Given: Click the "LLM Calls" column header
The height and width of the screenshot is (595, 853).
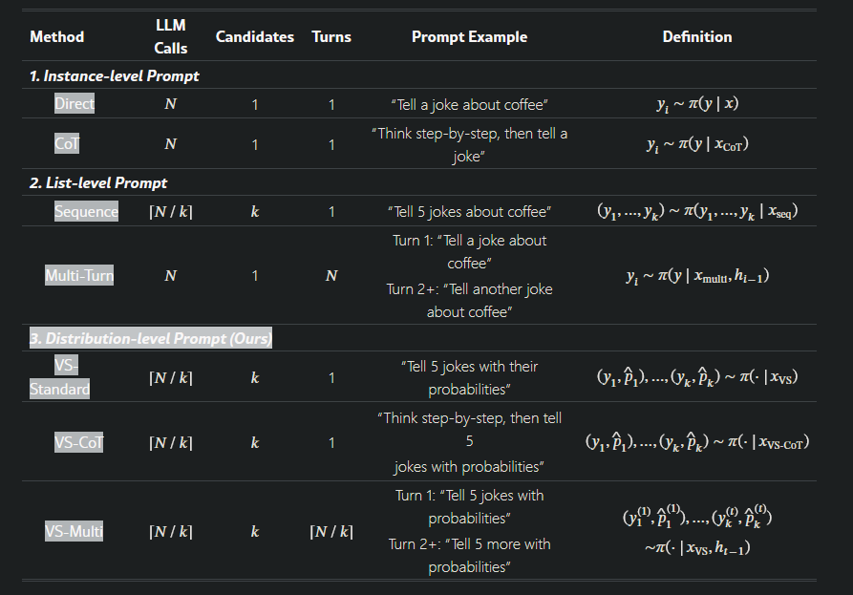Looking at the screenshot, I should pyautogui.click(x=171, y=37).
